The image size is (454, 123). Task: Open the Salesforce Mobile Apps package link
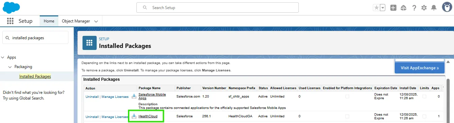152,96
